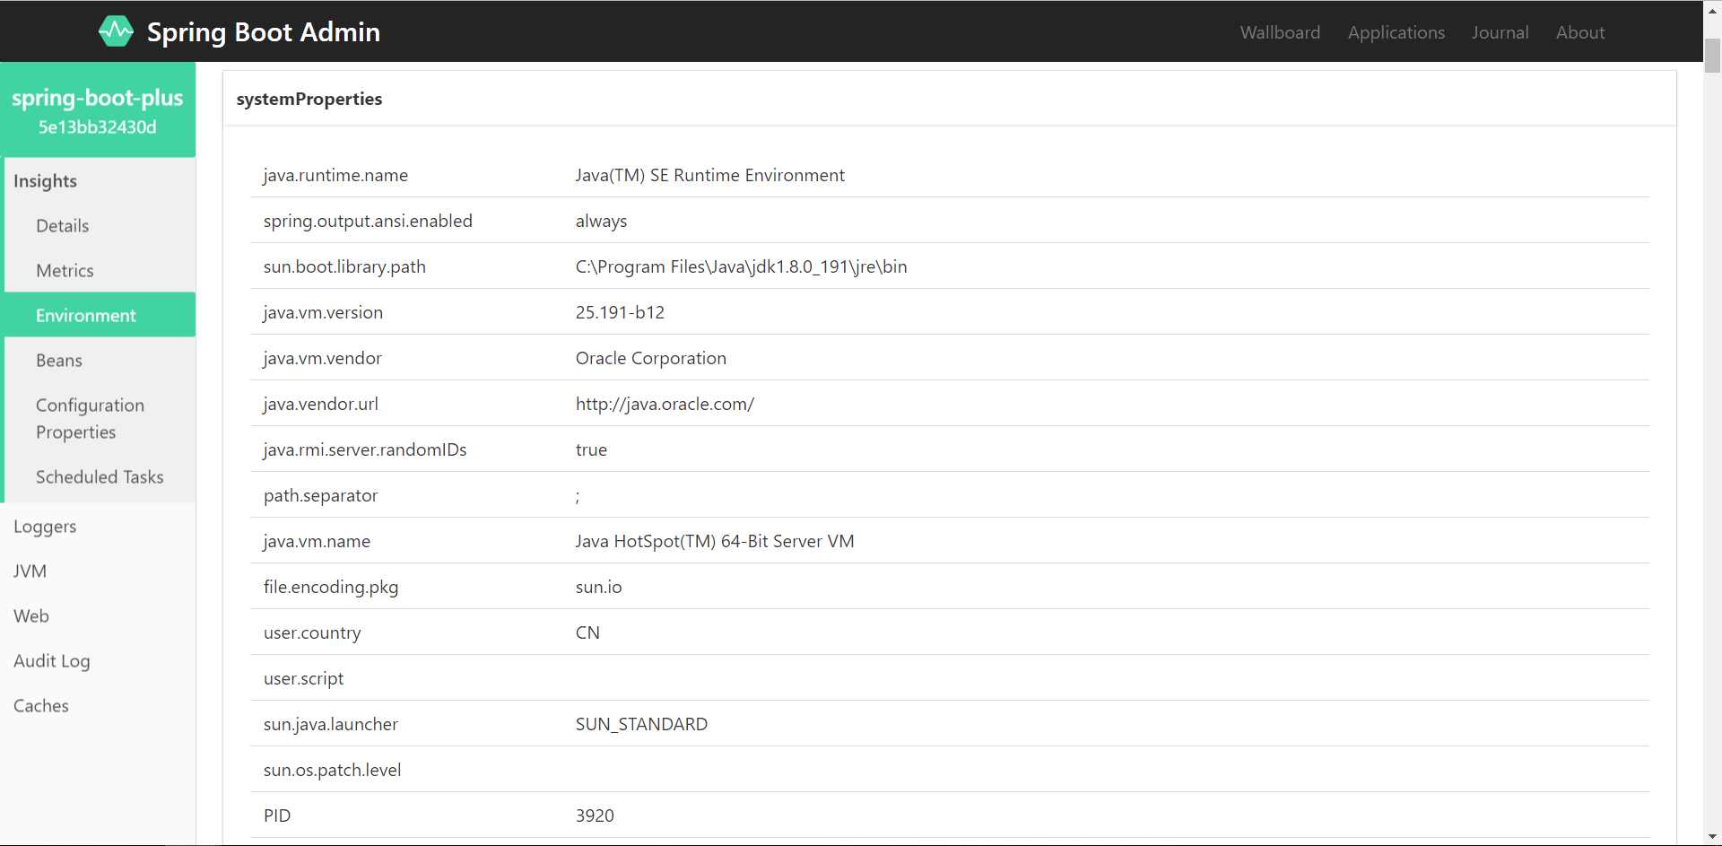The width and height of the screenshot is (1722, 846).
Task: Open the Journal page
Action: click(1500, 32)
